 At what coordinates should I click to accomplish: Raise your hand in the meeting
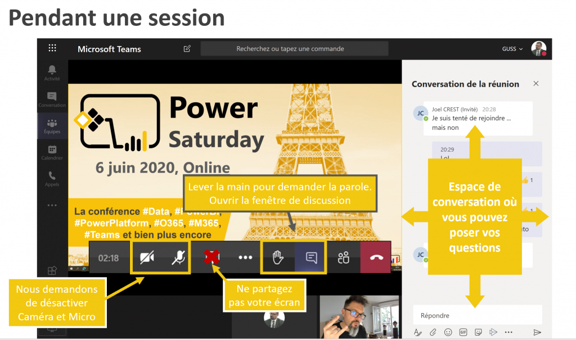click(x=278, y=257)
